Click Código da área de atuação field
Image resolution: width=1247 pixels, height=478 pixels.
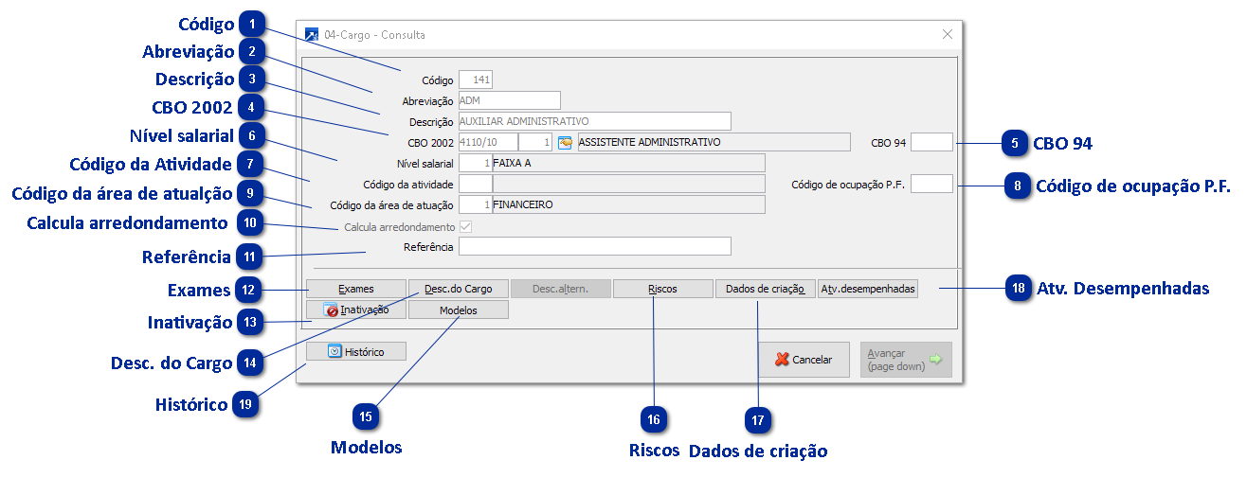(x=476, y=204)
